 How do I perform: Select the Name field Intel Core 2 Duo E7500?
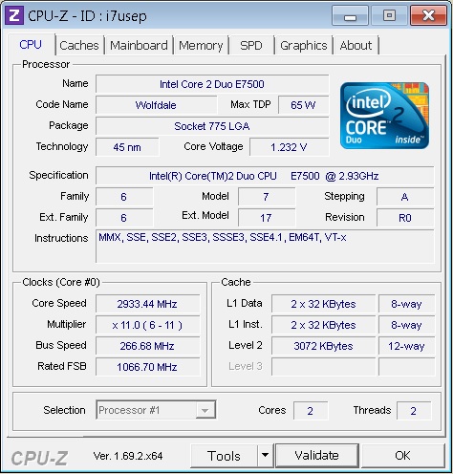point(212,84)
